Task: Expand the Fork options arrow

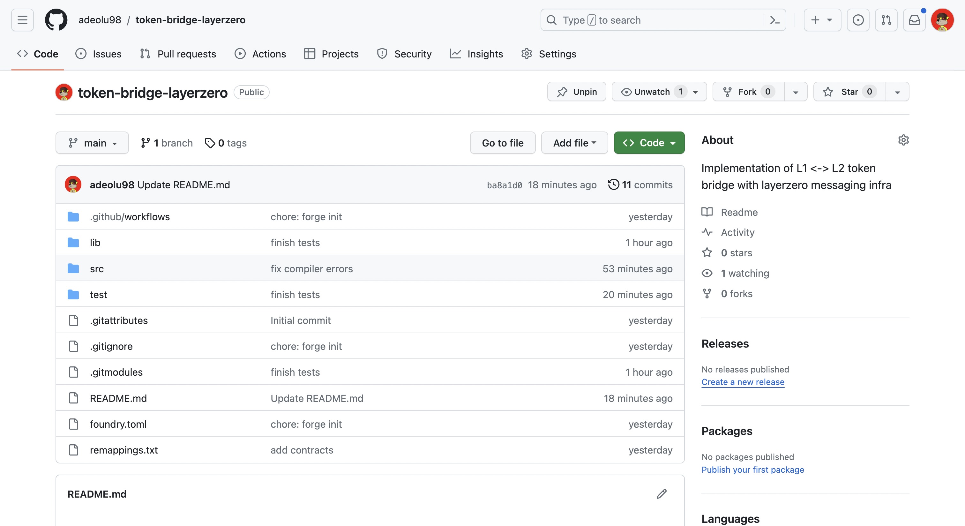Action: 796,92
